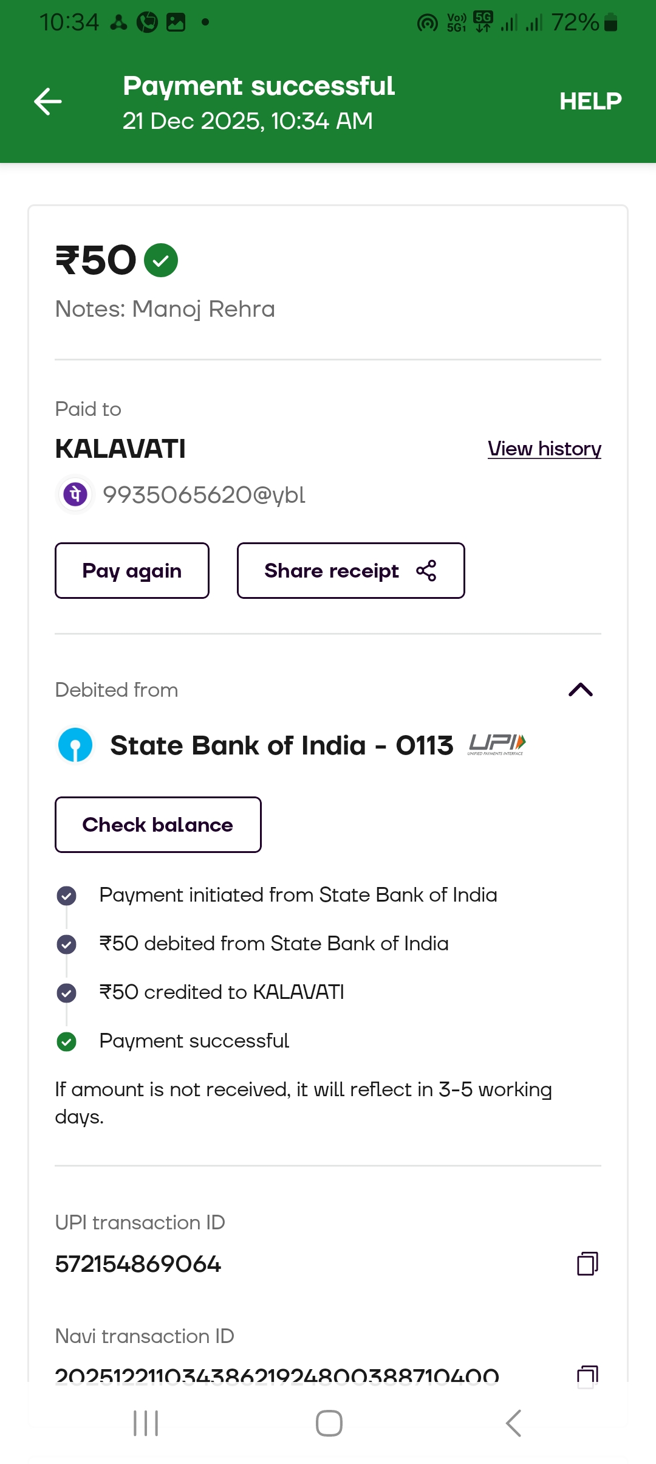Tap the UPI transaction ID number 572154869064
Screen dimensions: 656x1464
[x=138, y=1265]
